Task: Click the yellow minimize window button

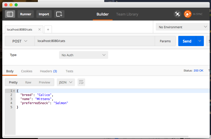Action: pyautogui.click(x=11, y=5)
